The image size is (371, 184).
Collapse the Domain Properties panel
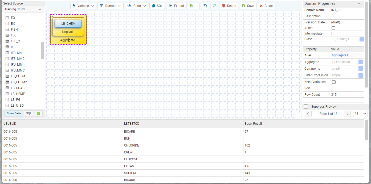point(359,4)
